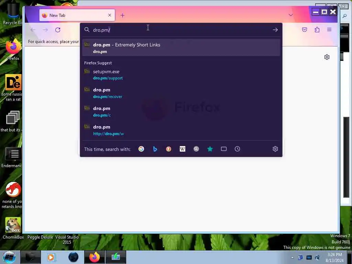Viewport: 352px width, 264px height.
Task: Open the black box taskbar program
Action: tap(31, 257)
